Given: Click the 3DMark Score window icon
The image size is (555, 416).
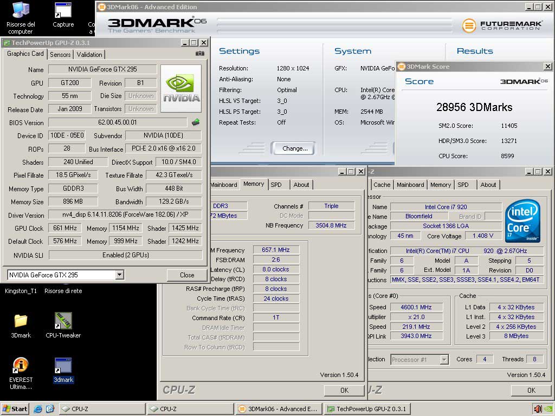Looking at the screenshot, I should coord(402,67).
